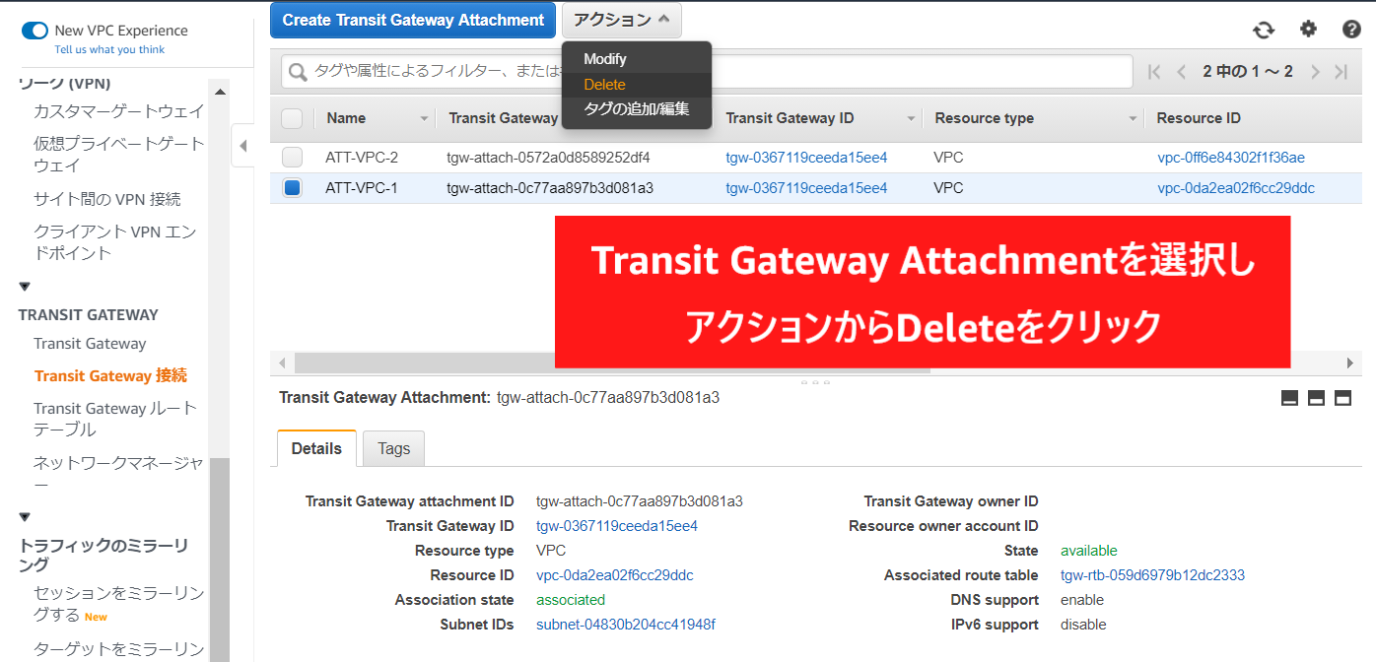Click the horizontal table scrollbar
The image size is (1376, 662).
pos(611,363)
